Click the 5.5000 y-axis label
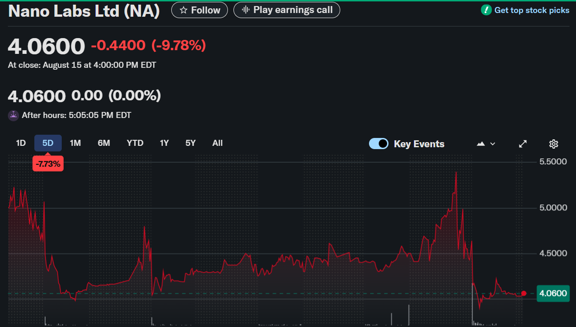Screen dimensions: 576x327 pos(553,162)
